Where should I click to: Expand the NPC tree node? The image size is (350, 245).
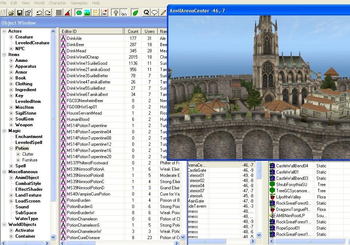pos(11,49)
